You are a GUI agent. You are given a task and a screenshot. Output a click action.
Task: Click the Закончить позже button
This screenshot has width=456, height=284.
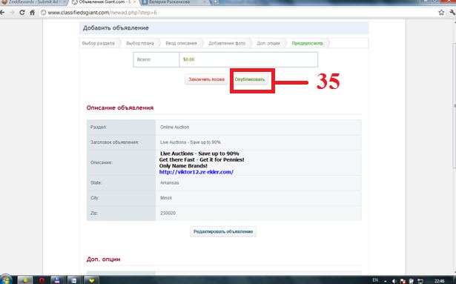pos(206,79)
